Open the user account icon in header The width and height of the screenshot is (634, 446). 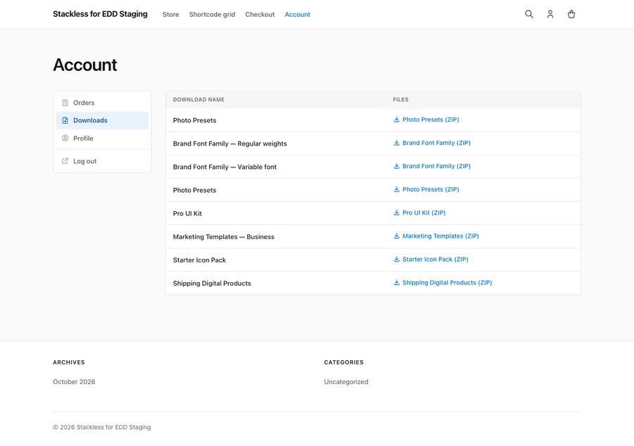(550, 14)
